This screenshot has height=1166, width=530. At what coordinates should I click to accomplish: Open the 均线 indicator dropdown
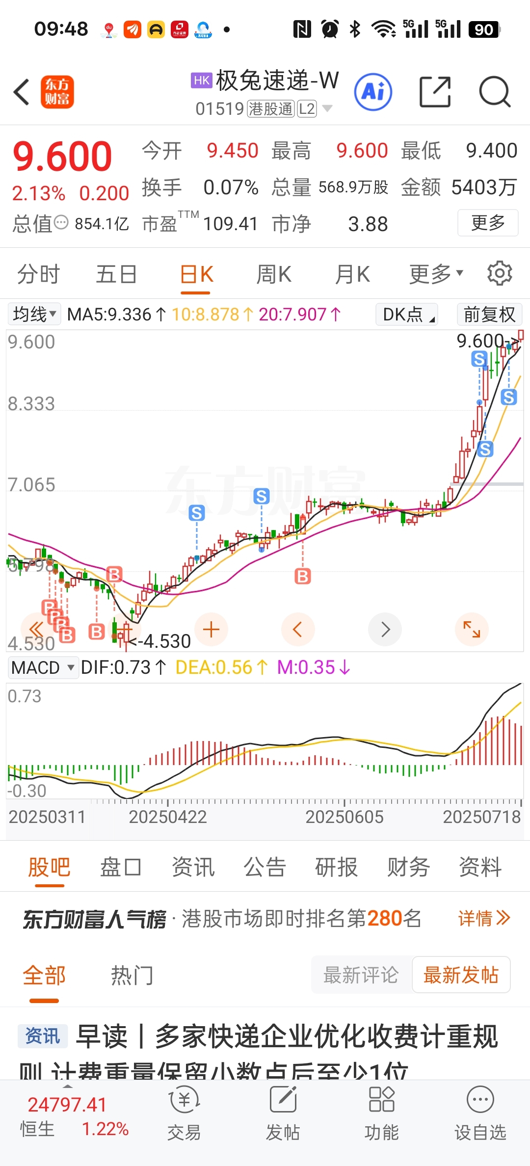coord(34,314)
